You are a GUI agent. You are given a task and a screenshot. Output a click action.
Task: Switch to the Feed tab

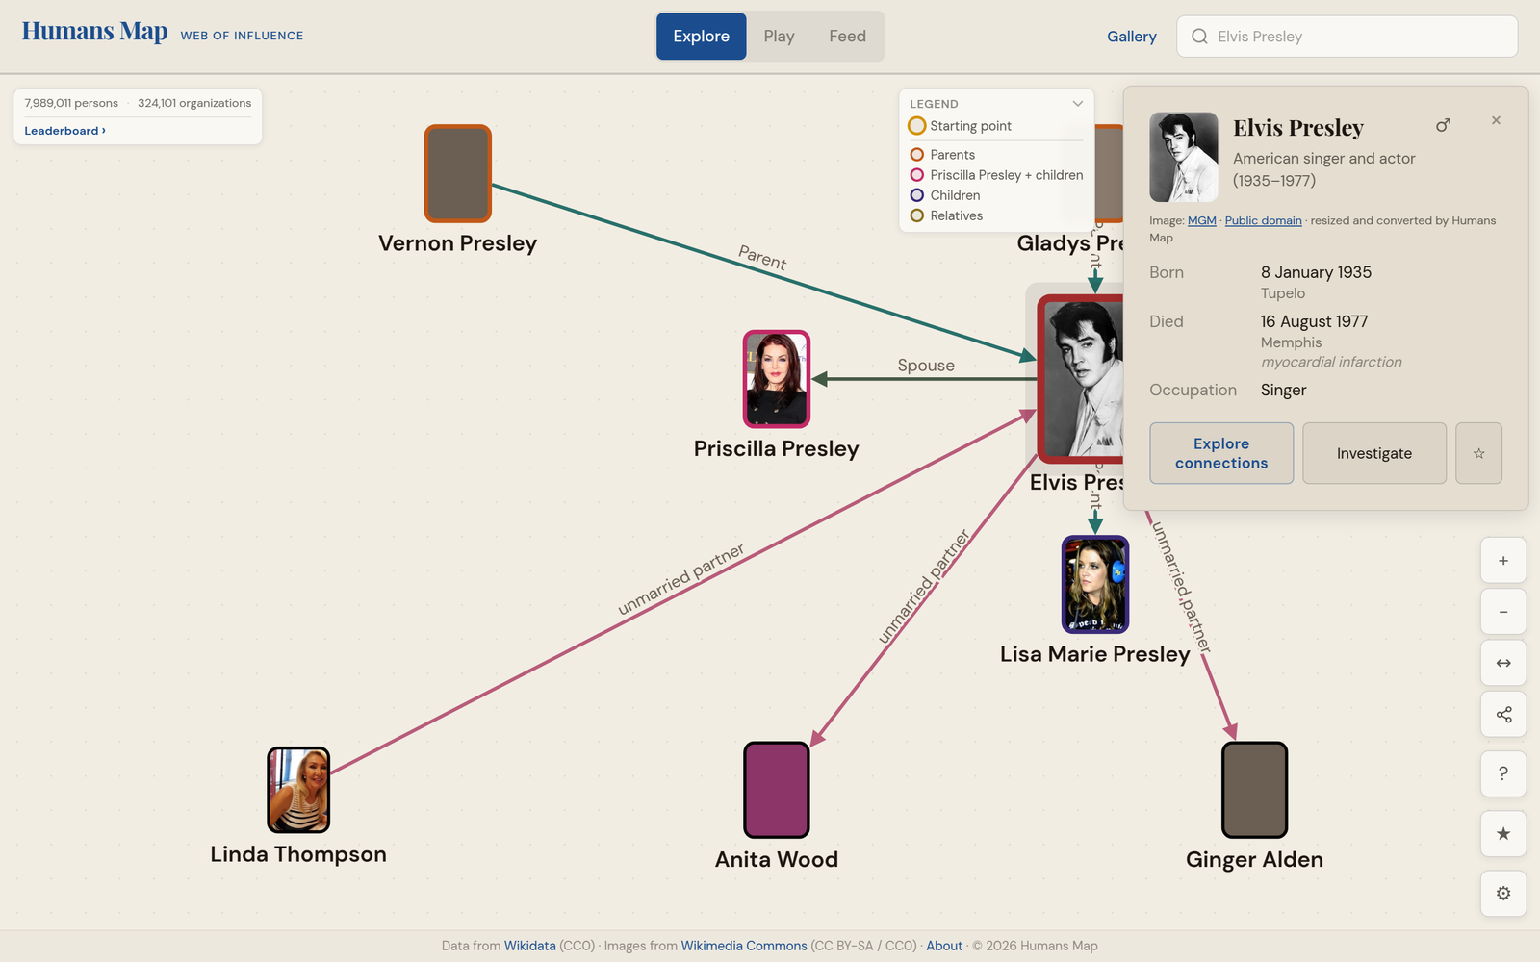(x=847, y=37)
